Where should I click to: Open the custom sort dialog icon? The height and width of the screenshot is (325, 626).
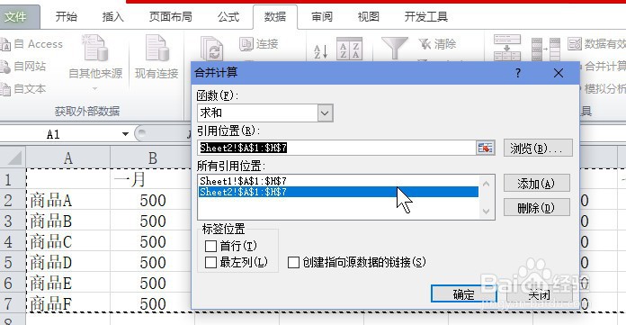tap(349, 49)
